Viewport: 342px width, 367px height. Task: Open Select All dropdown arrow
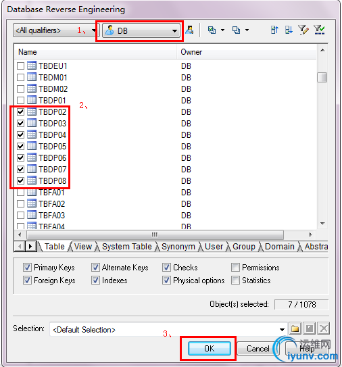coord(222,30)
